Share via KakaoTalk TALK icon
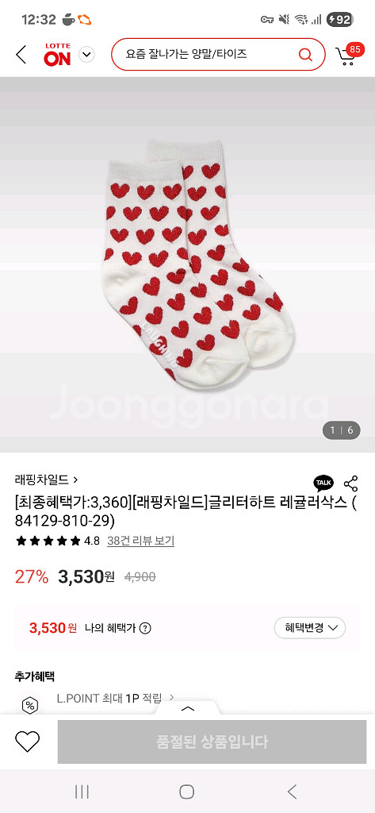The height and width of the screenshot is (813, 375). [323, 483]
